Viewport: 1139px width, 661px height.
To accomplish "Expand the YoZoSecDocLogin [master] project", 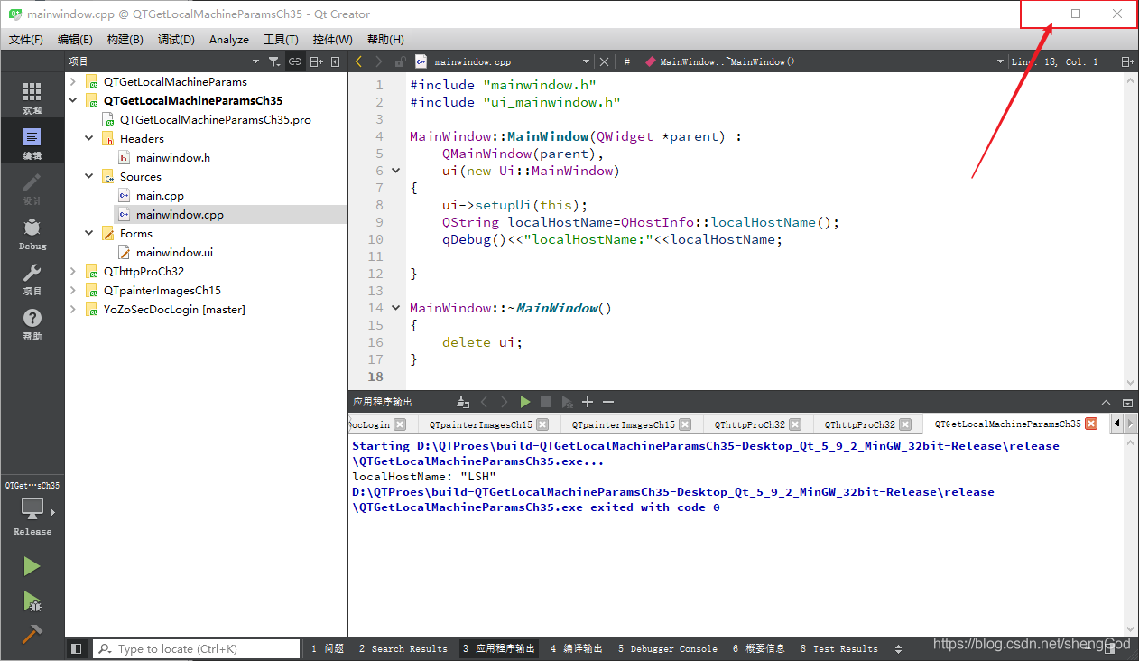I will pyautogui.click(x=74, y=309).
